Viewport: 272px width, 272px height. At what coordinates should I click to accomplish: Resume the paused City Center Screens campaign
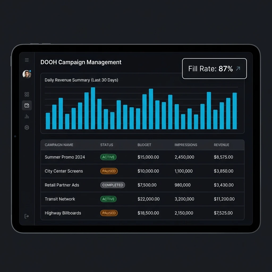tap(109, 171)
